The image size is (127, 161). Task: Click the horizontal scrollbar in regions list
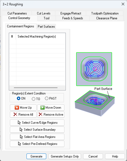coord(36,88)
